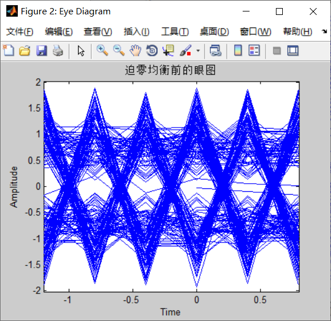Image resolution: width=331 pixels, height=321 pixels.
Task: Save figure with the floppy disk icon
Action: click(41, 51)
